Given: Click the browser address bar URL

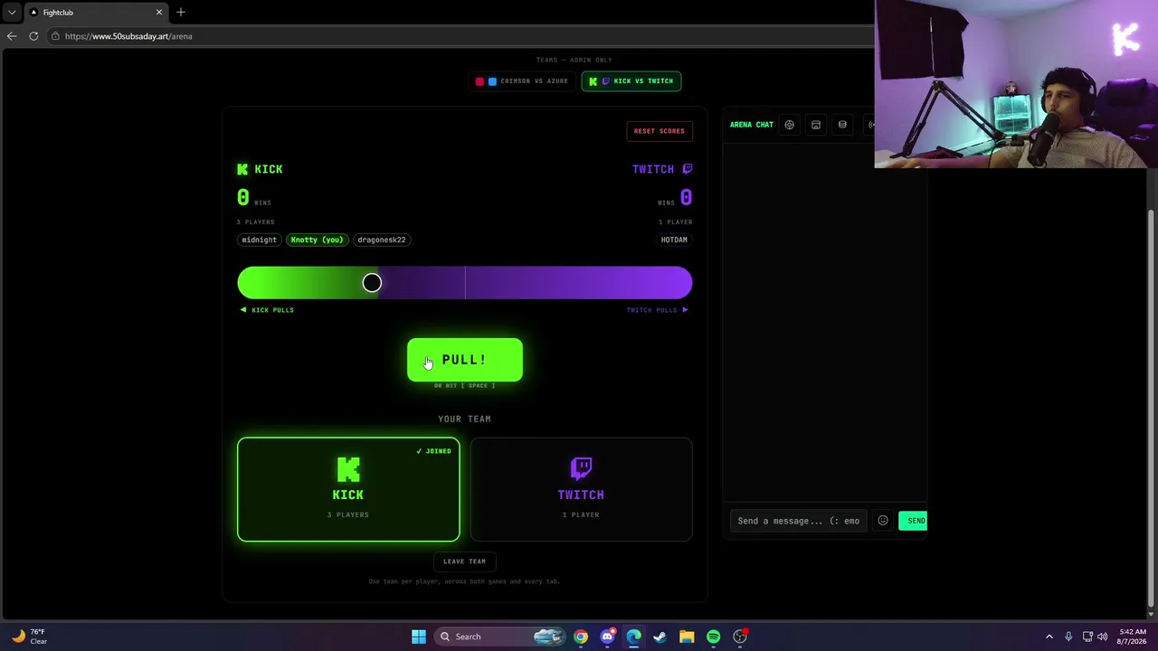Looking at the screenshot, I should (x=128, y=36).
